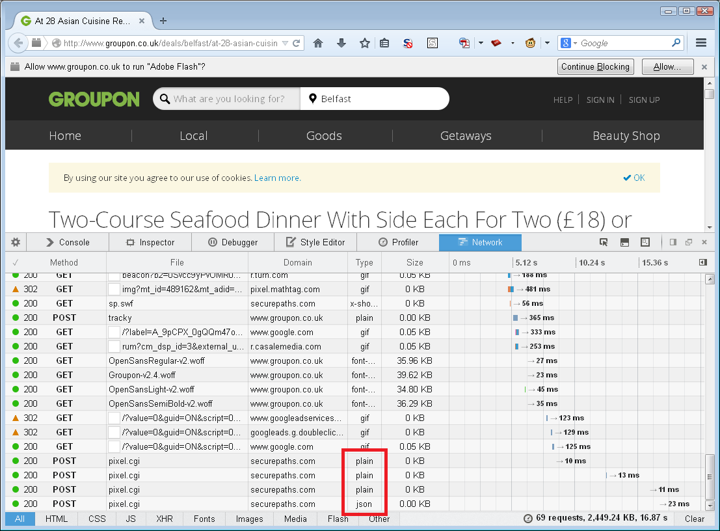Click the red toolbar extension icon
720x531 pixels.
click(x=496, y=43)
